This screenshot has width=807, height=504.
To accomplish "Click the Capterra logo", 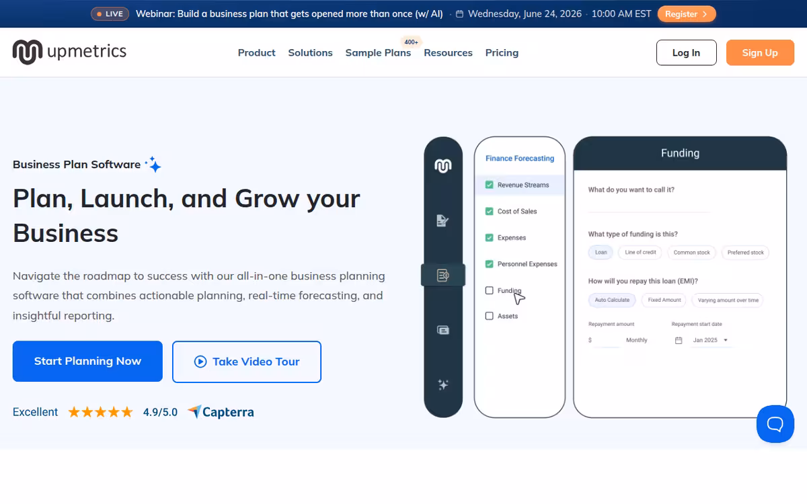I will (221, 412).
